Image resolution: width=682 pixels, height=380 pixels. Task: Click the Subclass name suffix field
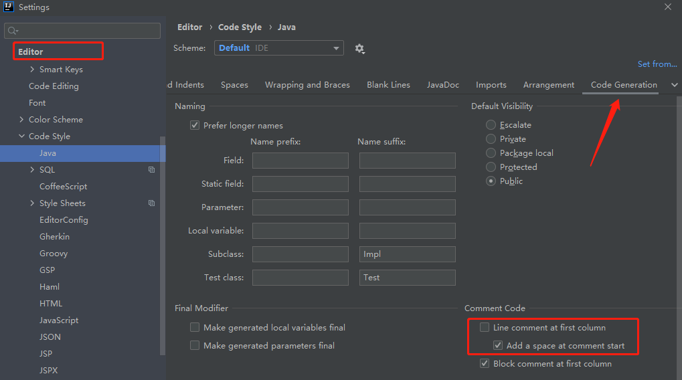(407, 254)
